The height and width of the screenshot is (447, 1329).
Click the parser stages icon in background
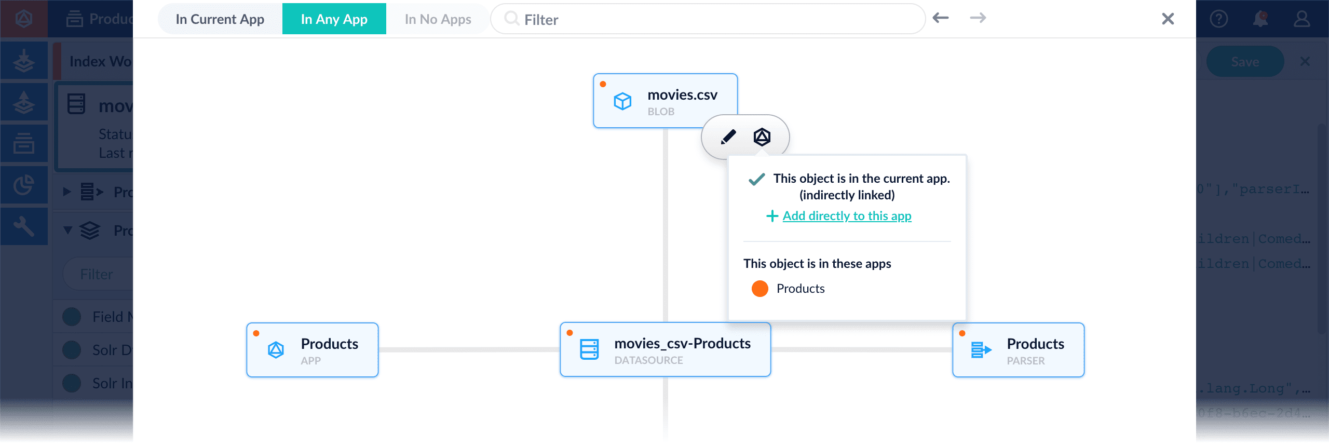coord(91,192)
